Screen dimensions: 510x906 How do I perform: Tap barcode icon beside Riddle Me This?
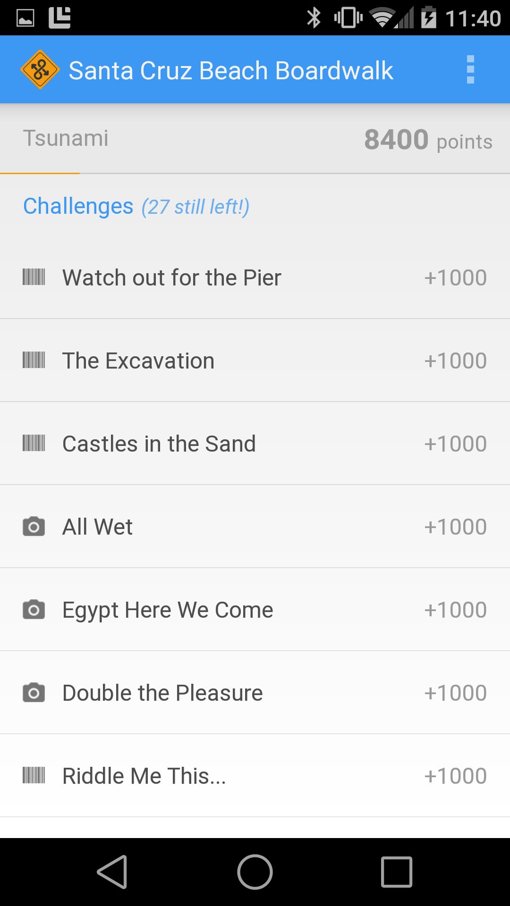tap(34, 776)
